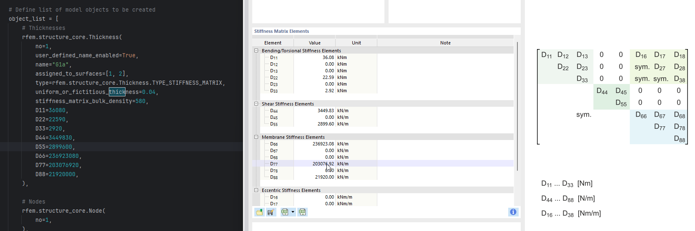Open the blue info icon
The width and height of the screenshot is (695, 231).
(513, 212)
